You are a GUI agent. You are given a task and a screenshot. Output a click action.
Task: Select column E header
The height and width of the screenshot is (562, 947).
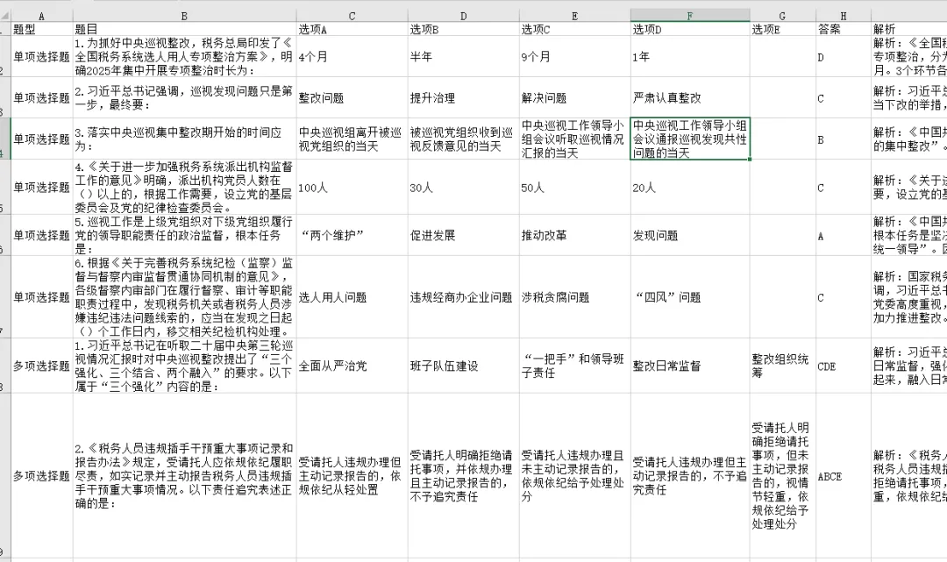(x=574, y=17)
